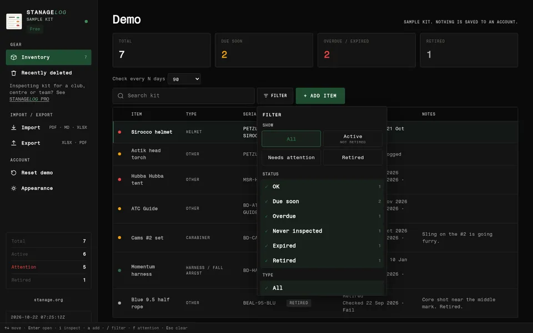533x333 pixels.
Task: Click the Add Item button
Action: 320,96
